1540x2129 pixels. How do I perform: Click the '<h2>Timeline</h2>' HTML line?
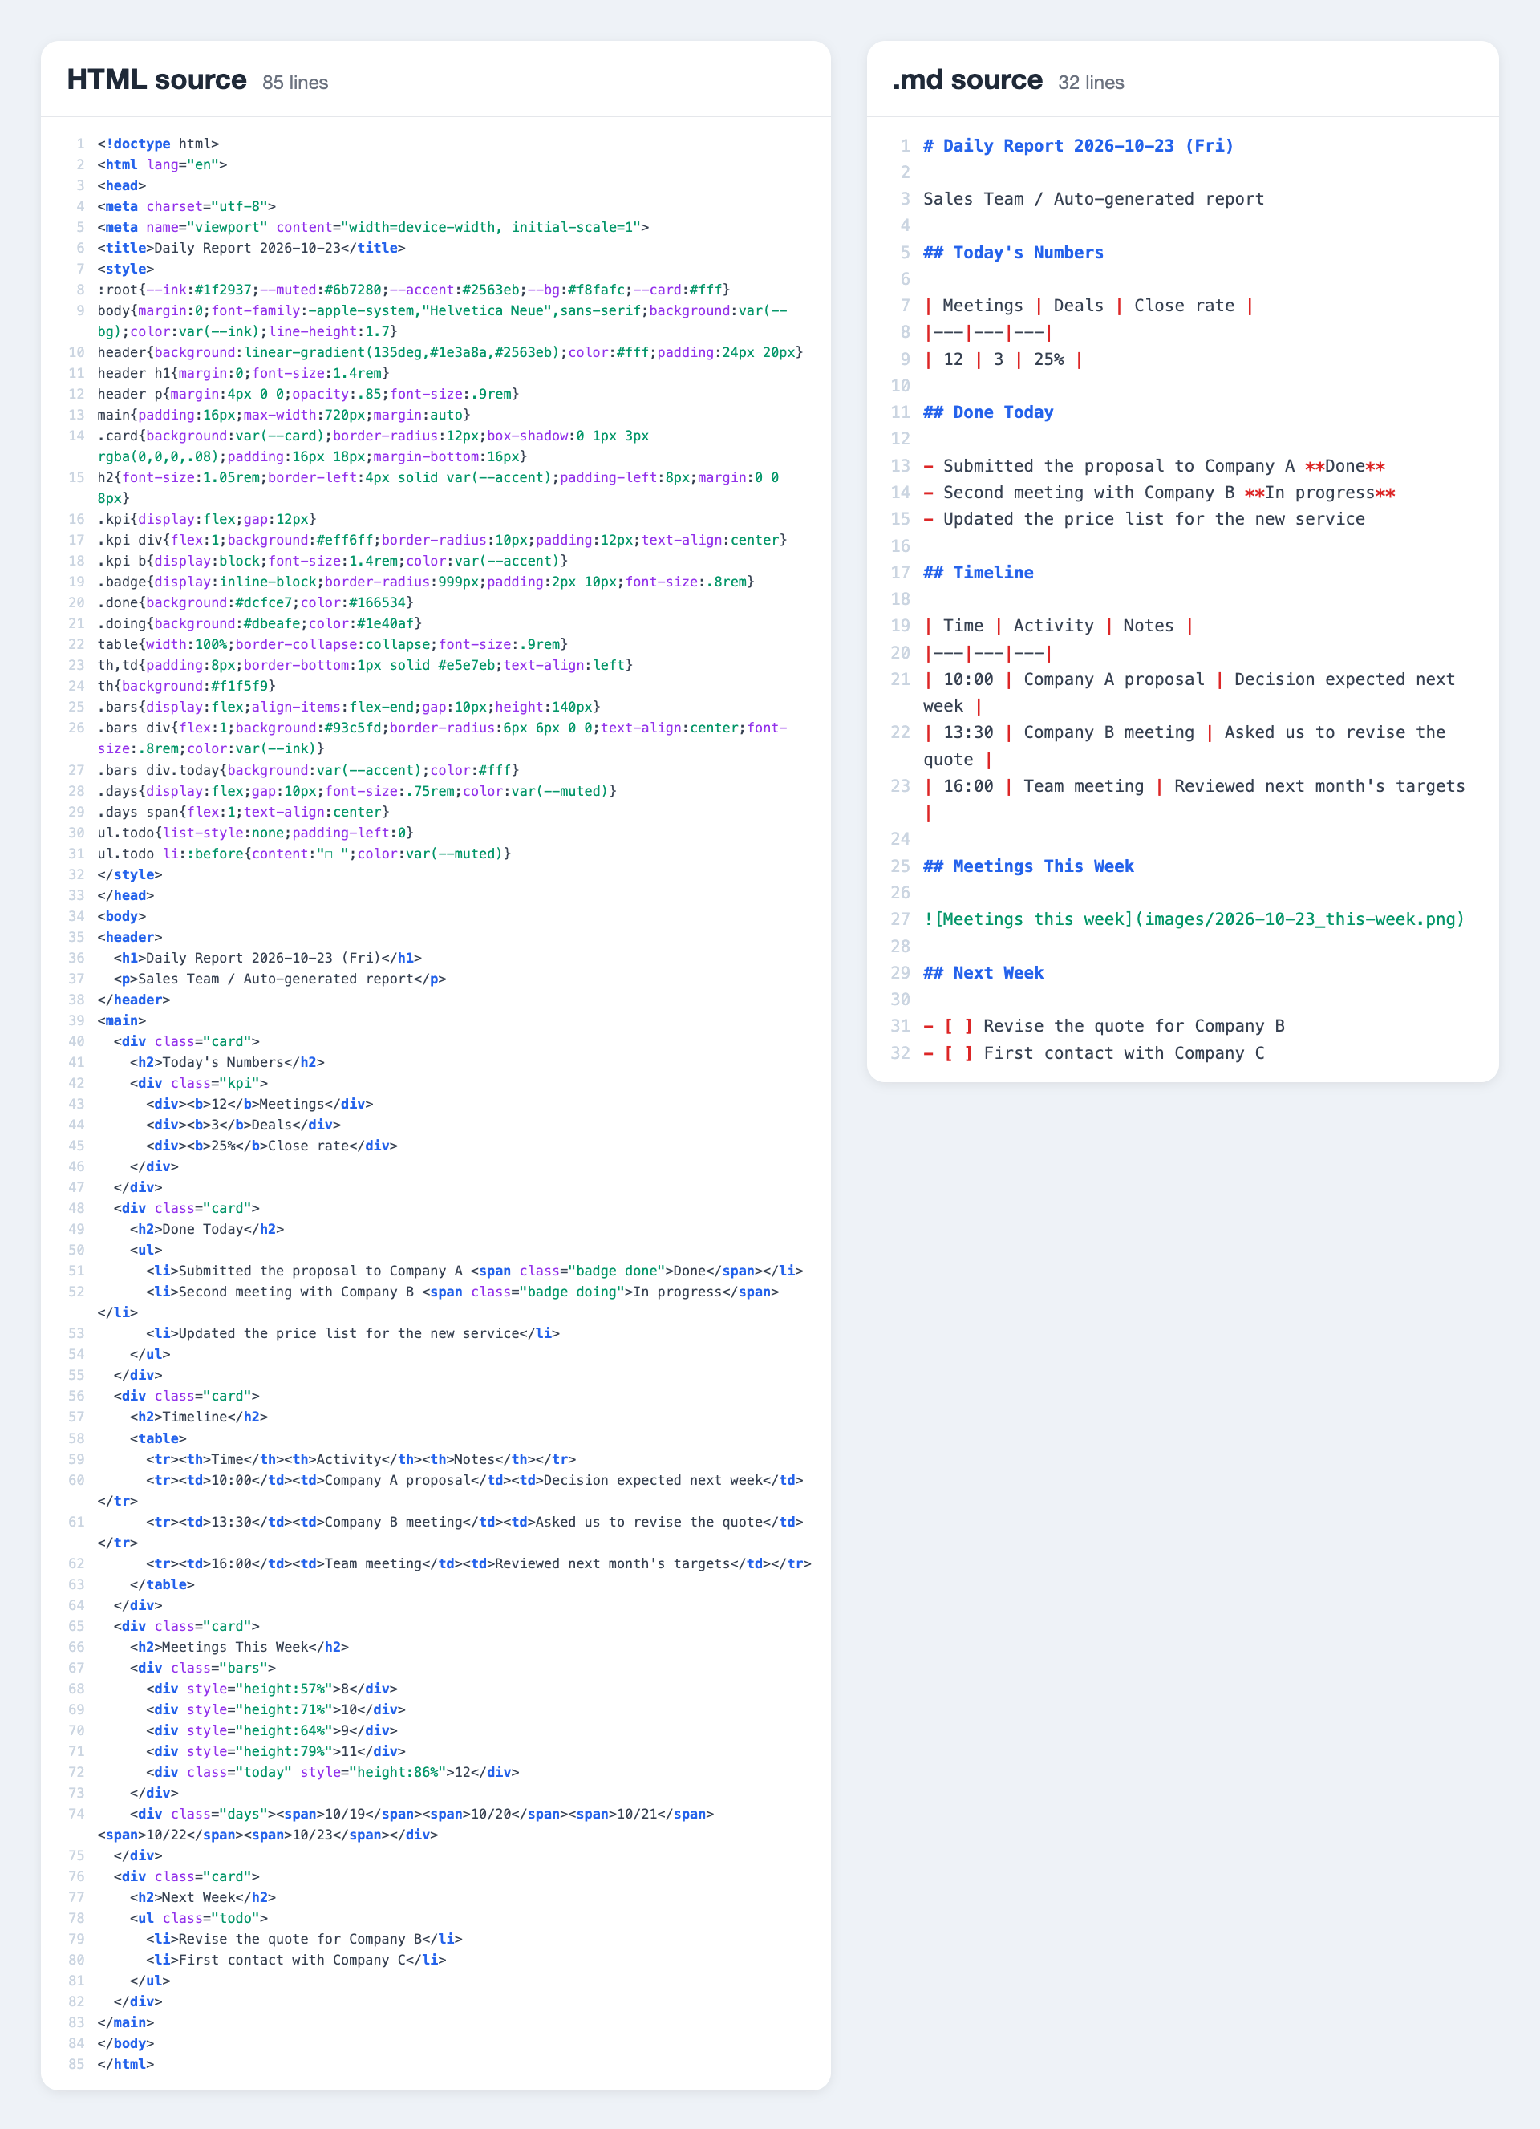[199, 1417]
